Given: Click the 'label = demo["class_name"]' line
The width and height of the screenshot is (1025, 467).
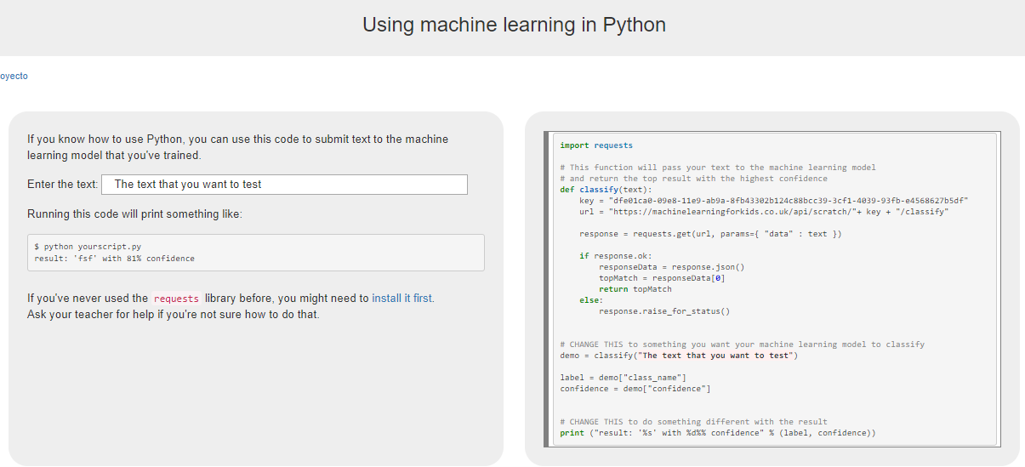Looking at the screenshot, I should click(623, 378).
